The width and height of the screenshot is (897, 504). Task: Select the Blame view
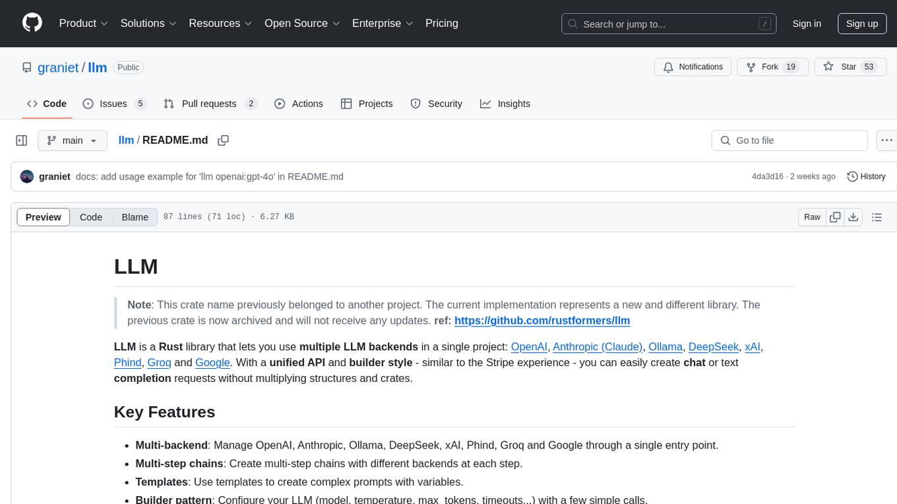point(135,217)
